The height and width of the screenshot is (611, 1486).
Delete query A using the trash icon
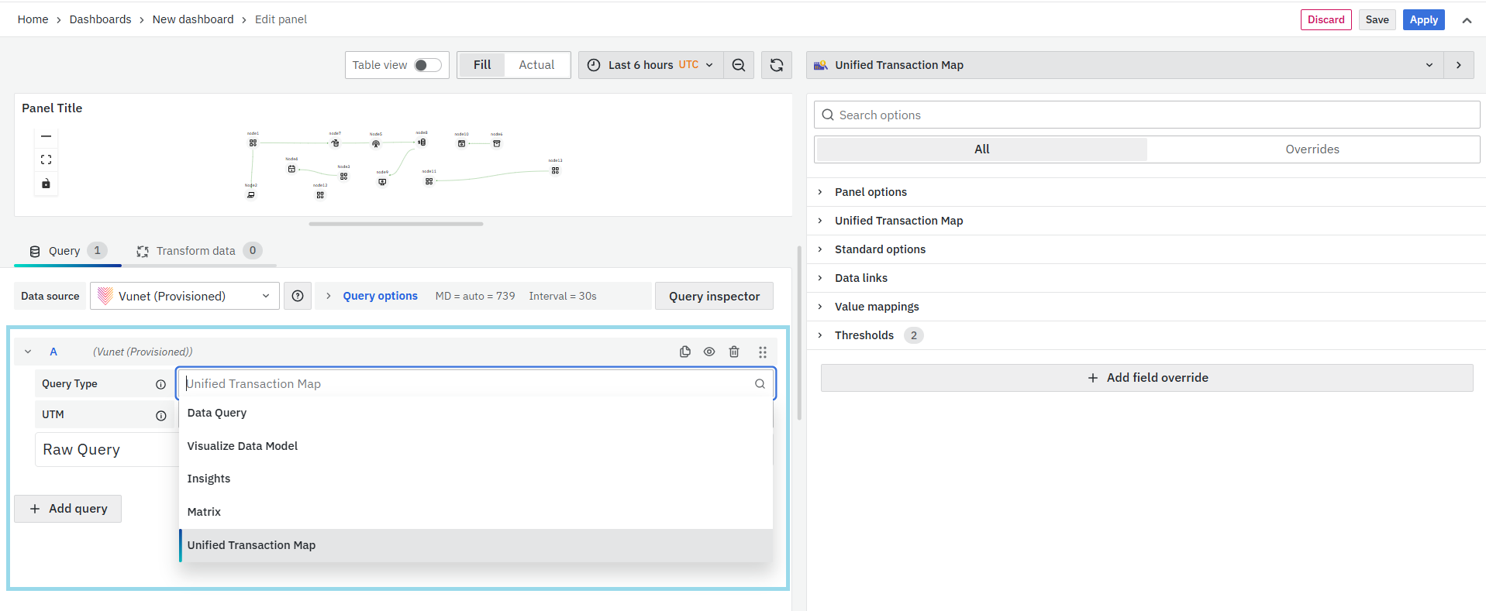[x=734, y=352]
